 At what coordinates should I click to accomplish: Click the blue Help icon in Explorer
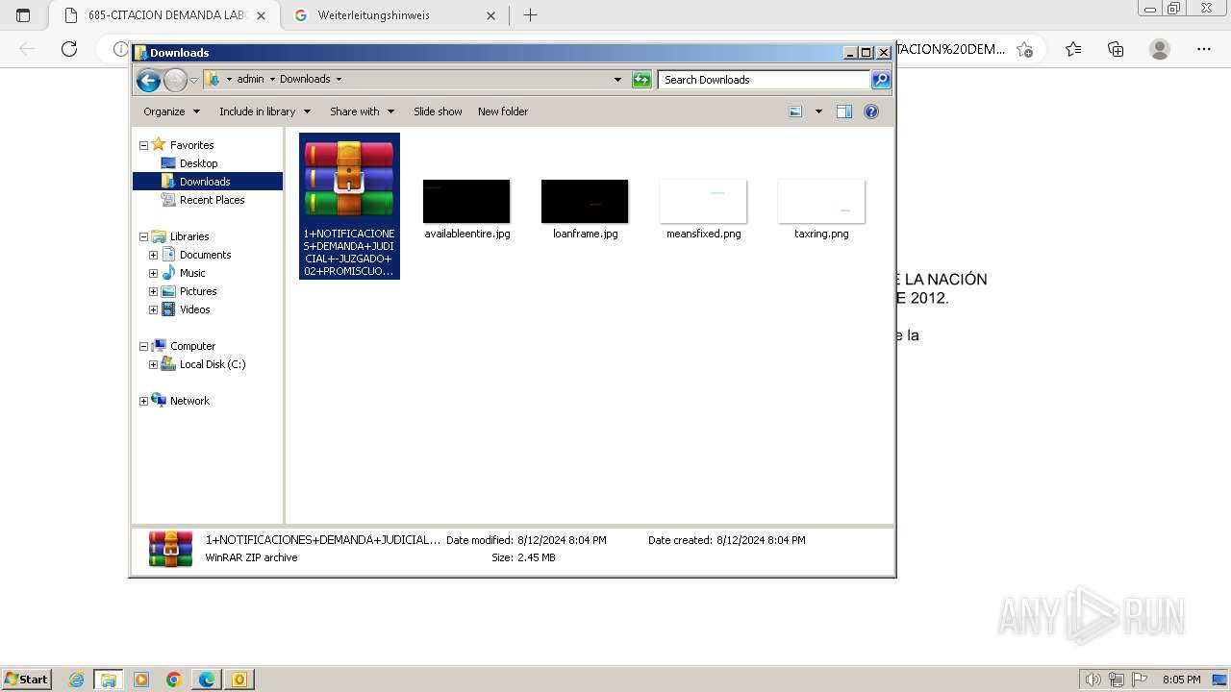871,111
